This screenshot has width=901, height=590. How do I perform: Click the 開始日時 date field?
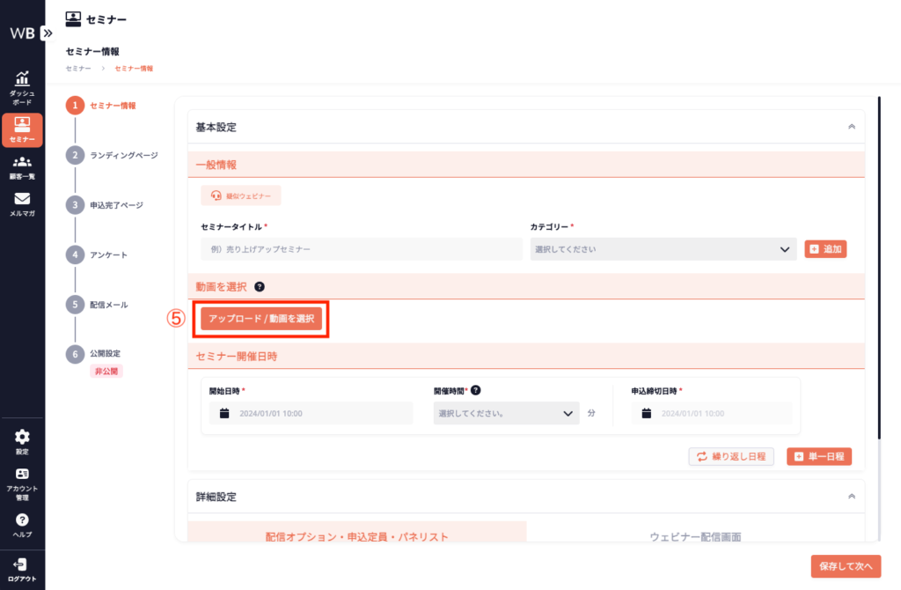311,413
